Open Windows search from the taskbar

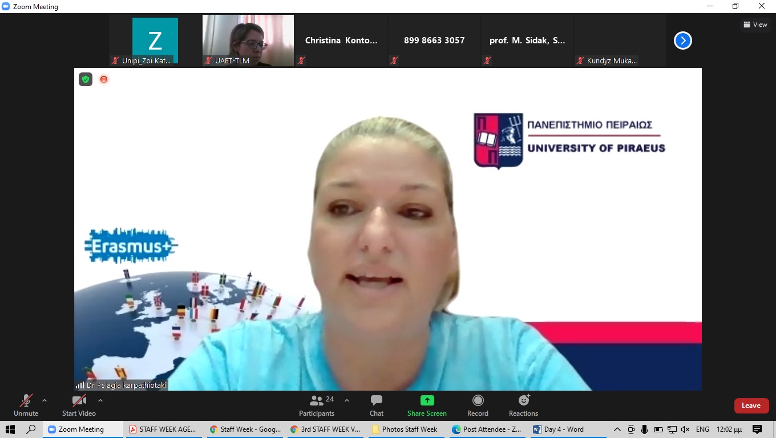click(31, 429)
